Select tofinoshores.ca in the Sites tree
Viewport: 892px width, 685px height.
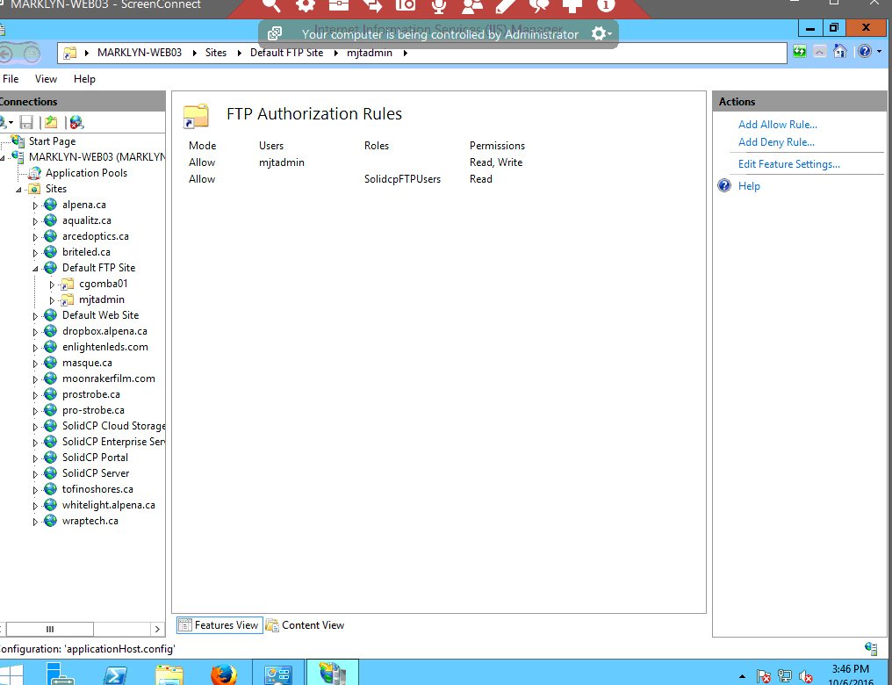click(97, 489)
